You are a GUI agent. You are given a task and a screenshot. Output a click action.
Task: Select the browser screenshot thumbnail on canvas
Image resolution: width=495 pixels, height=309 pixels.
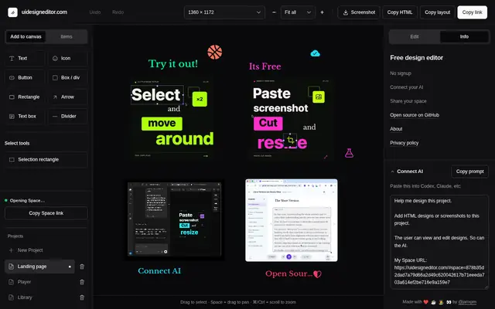[292, 220]
